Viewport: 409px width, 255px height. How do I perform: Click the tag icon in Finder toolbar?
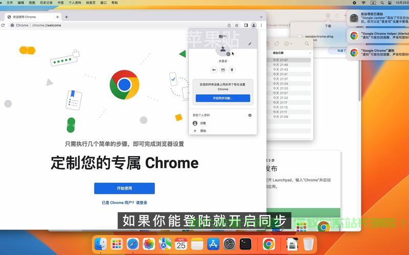click(x=277, y=44)
